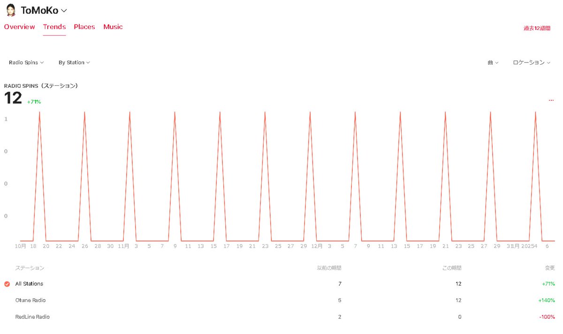Expand the ロケーション filter dropdown
The width and height of the screenshot is (563, 334).
(x=532, y=62)
